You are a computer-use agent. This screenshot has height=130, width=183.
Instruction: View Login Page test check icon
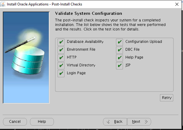pos(61,74)
